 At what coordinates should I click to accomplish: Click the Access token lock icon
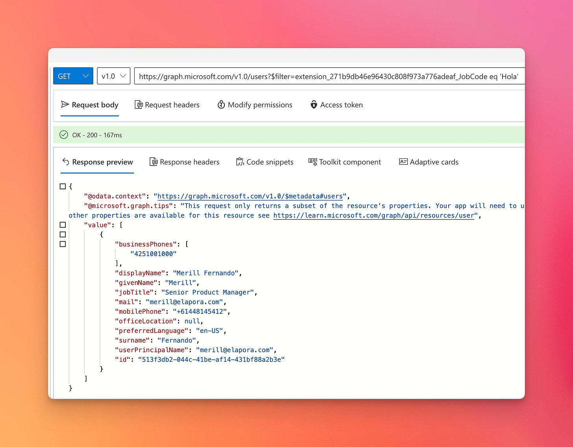pyautogui.click(x=314, y=105)
